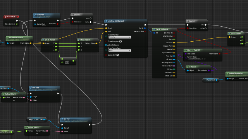Click the red Grab Ctrl boolean output pin
This screenshot has width=248, height=139.
(58, 24)
